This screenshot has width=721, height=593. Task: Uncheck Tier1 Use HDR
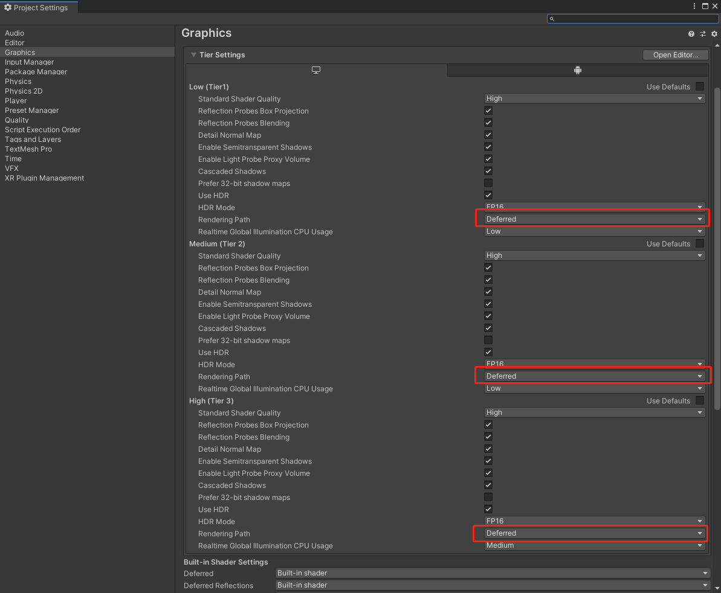click(x=488, y=195)
